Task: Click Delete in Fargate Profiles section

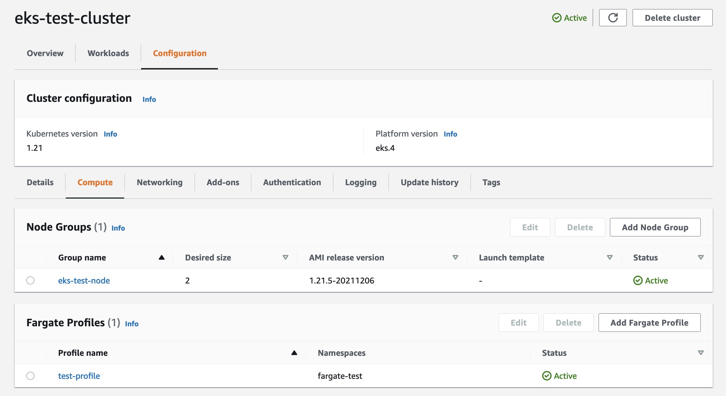Action: point(568,323)
